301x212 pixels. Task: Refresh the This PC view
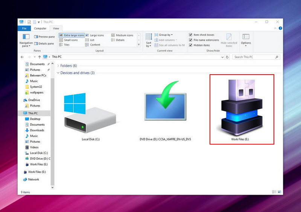pos(227,57)
